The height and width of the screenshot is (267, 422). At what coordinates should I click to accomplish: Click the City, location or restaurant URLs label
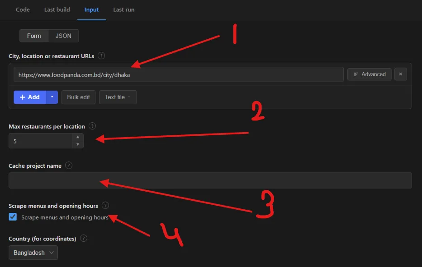(x=52, y=56)
